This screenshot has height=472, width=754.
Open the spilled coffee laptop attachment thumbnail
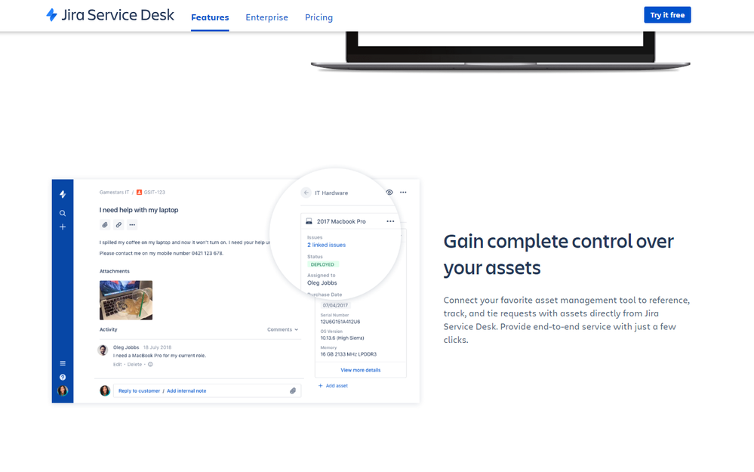(x=126, y=301)
